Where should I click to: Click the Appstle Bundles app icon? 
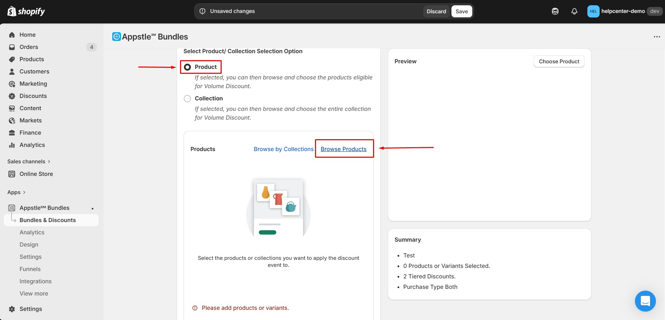[12, 207]
